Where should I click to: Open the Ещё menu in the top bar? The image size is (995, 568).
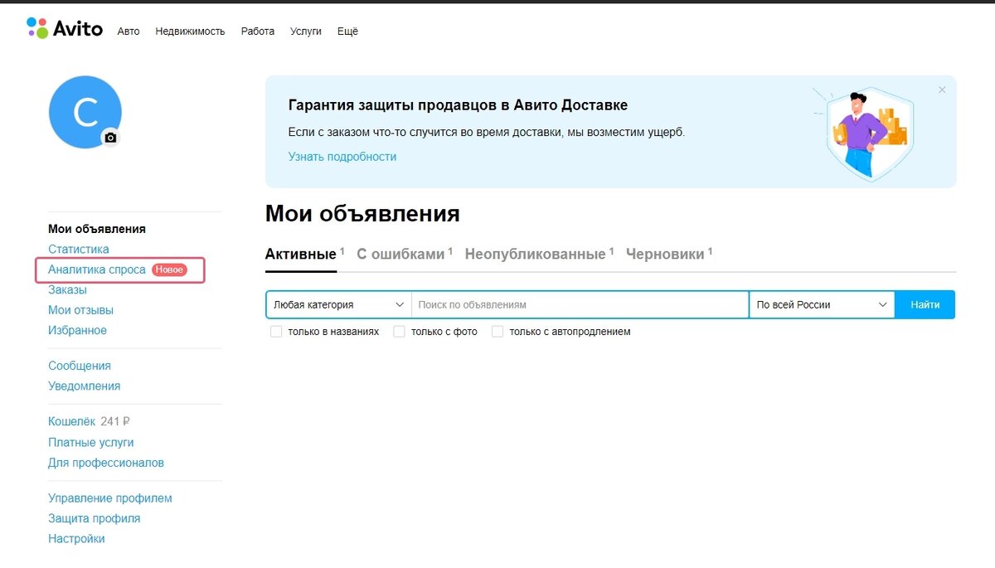pyautogui.click(x=347, y=31)
